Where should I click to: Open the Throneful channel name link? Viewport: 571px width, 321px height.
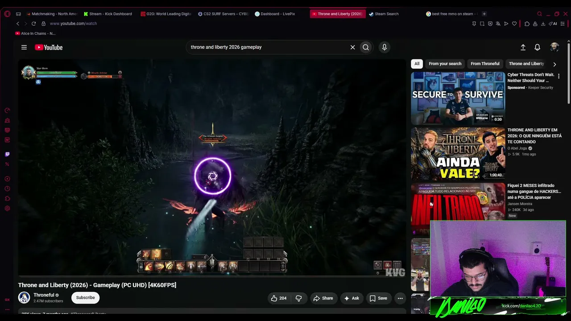point(44,295)
